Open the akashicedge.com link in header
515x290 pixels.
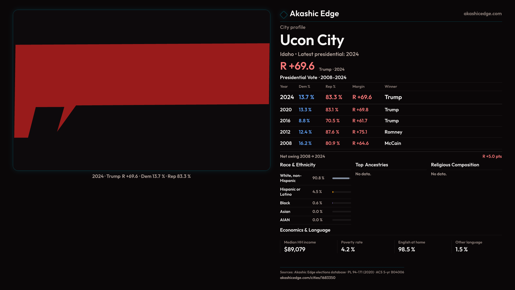tap(482, 14)
